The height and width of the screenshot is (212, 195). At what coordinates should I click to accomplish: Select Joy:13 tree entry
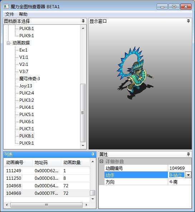click(x=26, y=86)
